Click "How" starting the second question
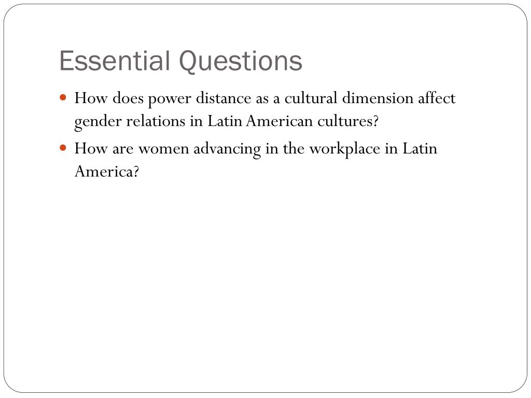The height and width of the screenshot is (398, 531). (91, 148)
